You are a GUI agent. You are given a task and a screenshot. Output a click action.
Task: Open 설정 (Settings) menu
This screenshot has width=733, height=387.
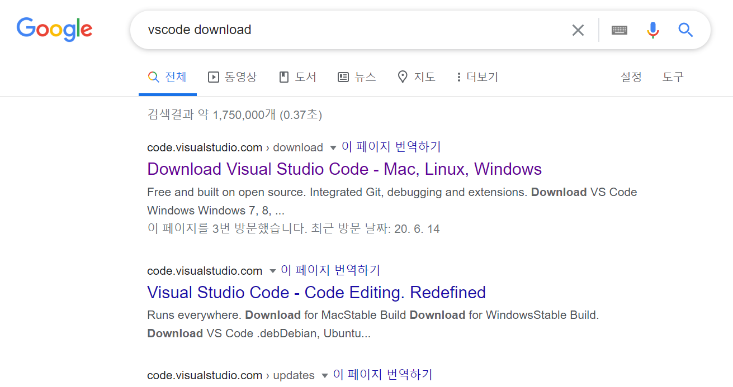coord(631,77)
